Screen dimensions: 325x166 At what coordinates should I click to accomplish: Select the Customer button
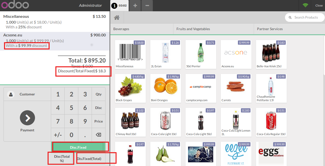(x=27, y=94)
